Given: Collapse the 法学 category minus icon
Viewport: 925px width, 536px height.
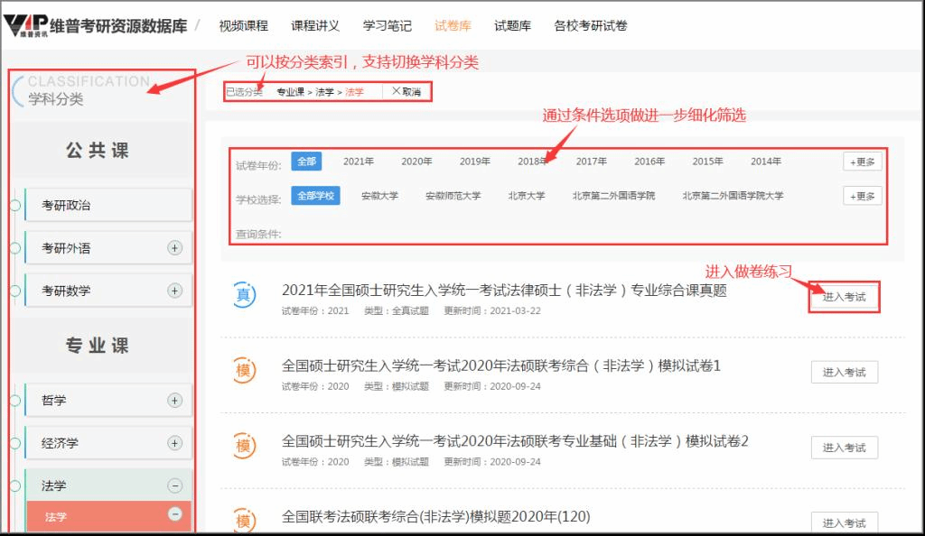Looking at the screenshot, I should tap(175, 486).
